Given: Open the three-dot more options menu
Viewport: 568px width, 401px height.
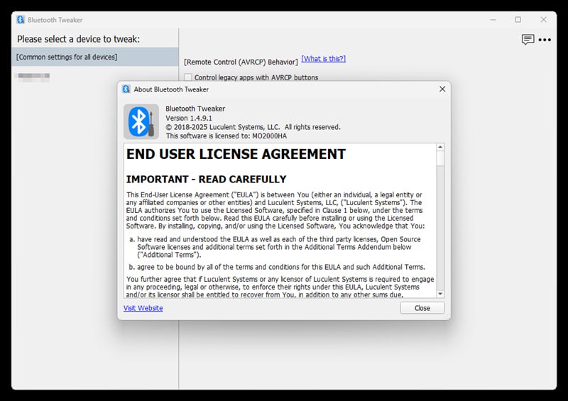Looking at the screenshot, I should 545,40.
